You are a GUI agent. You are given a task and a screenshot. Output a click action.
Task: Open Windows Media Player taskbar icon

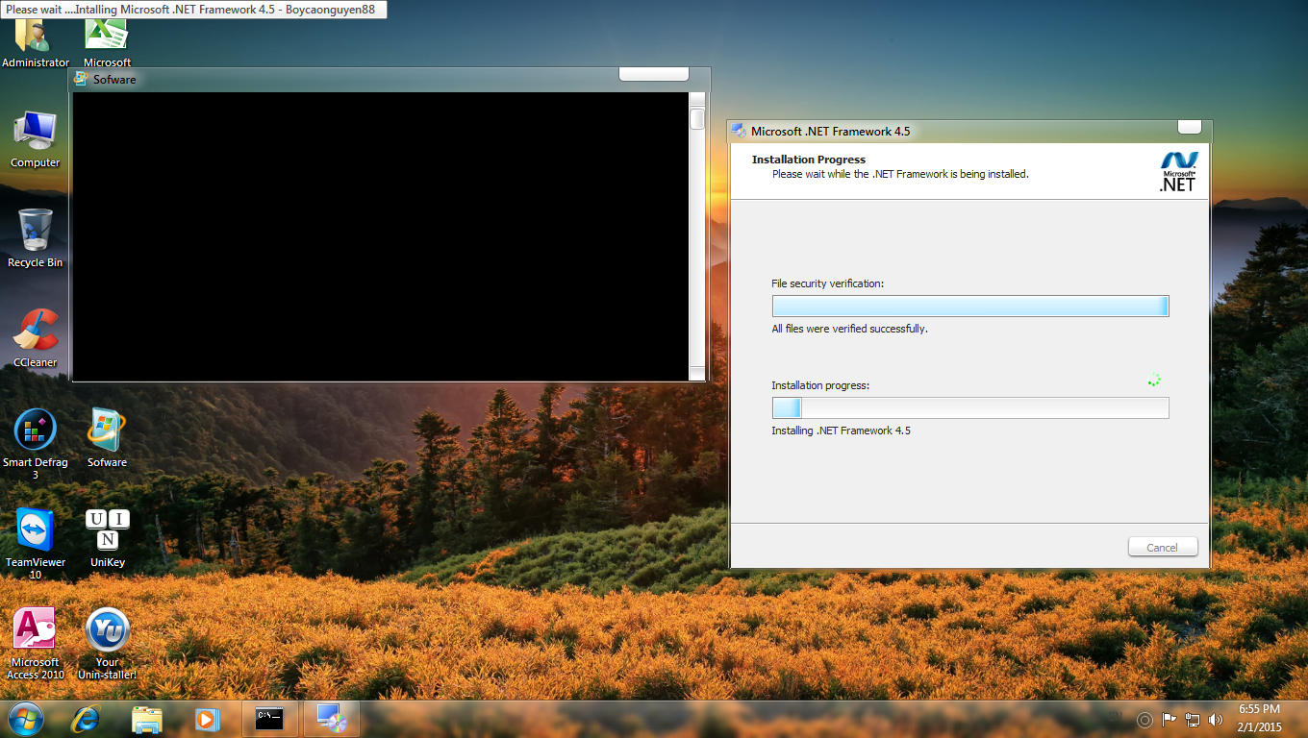206,719
